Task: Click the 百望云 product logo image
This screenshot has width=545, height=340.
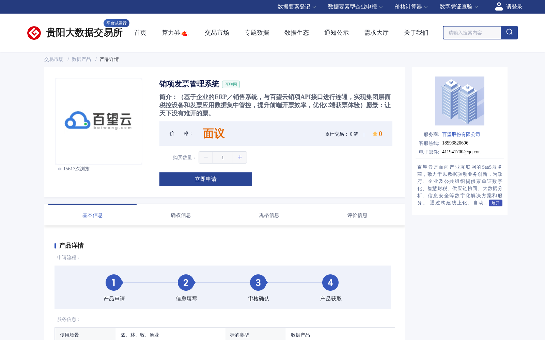Action: click(x=99, y=121)
